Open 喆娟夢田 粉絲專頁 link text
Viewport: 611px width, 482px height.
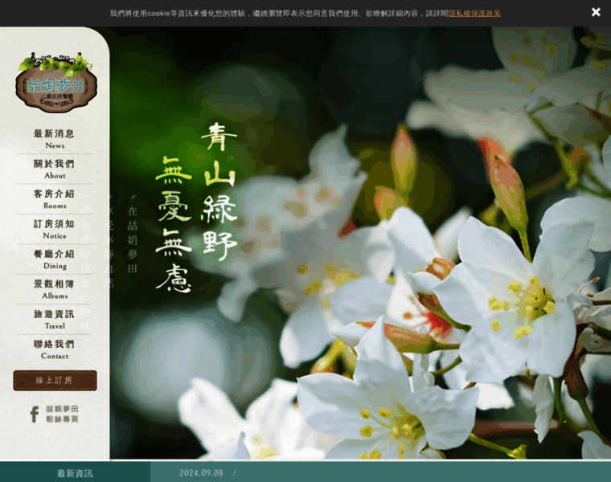63,414
